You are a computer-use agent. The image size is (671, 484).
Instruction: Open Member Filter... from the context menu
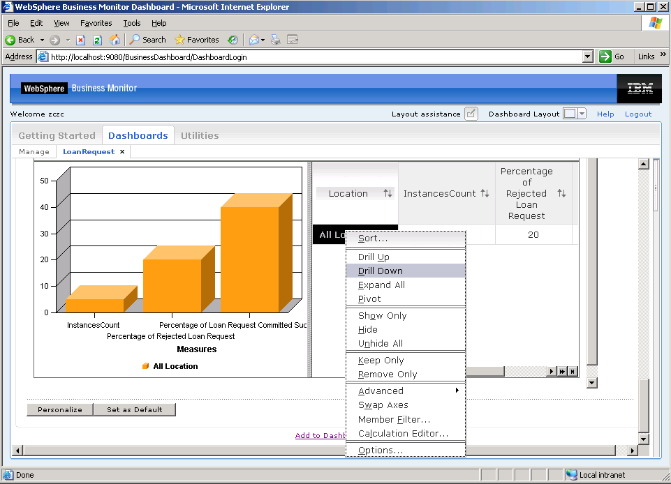[x=405, y=419]
